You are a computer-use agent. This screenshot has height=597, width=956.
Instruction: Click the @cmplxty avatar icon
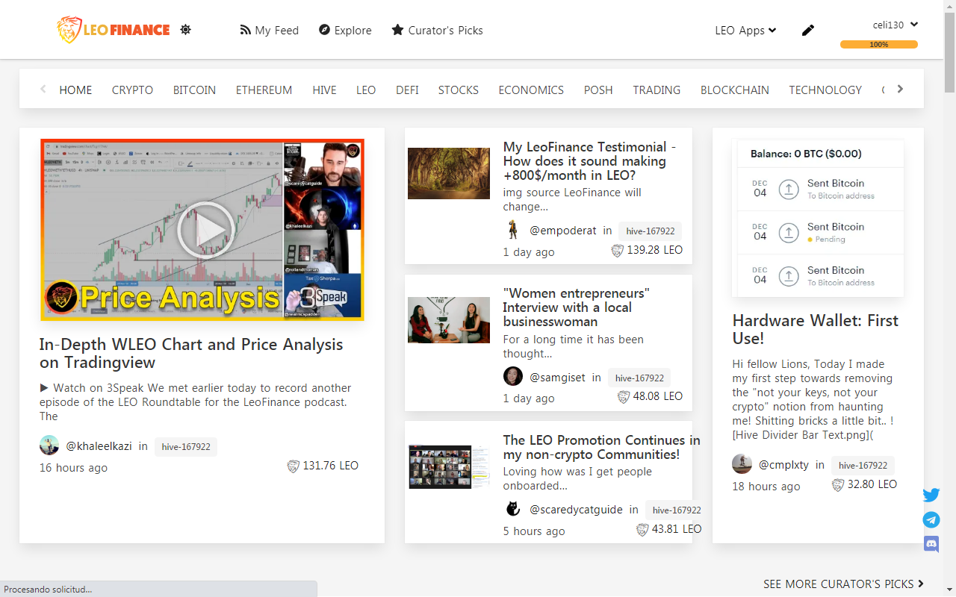[742, 463]
